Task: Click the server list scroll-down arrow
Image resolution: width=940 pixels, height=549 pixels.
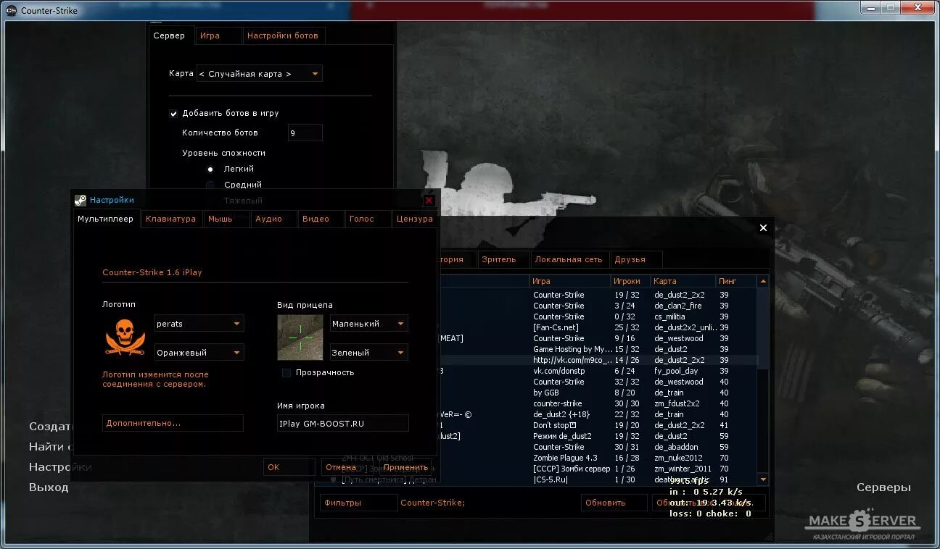Action: pos(762,479)
